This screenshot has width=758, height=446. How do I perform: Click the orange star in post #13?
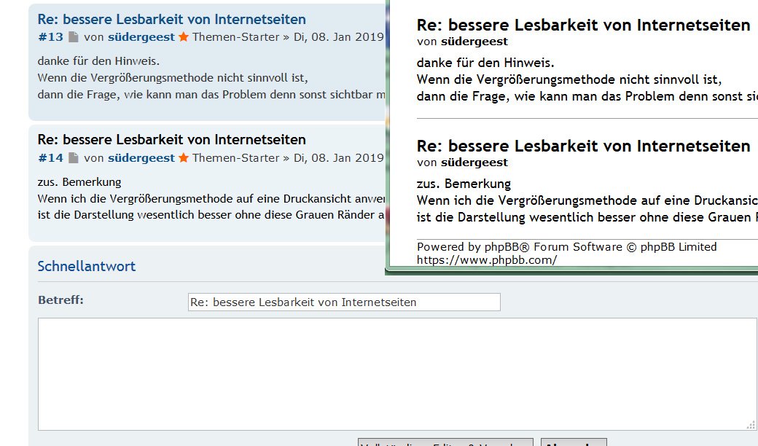tap(183, 36)
